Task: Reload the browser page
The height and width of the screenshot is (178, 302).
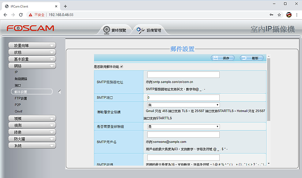Action: (21, 15)
